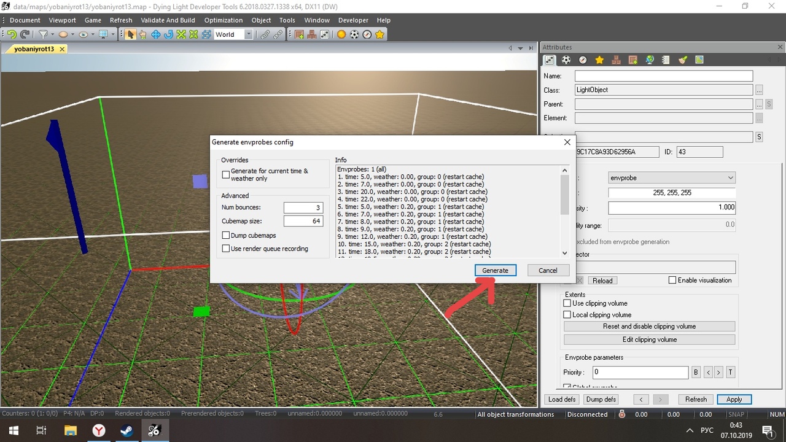Open File Explorer from the taskbar

70,430
